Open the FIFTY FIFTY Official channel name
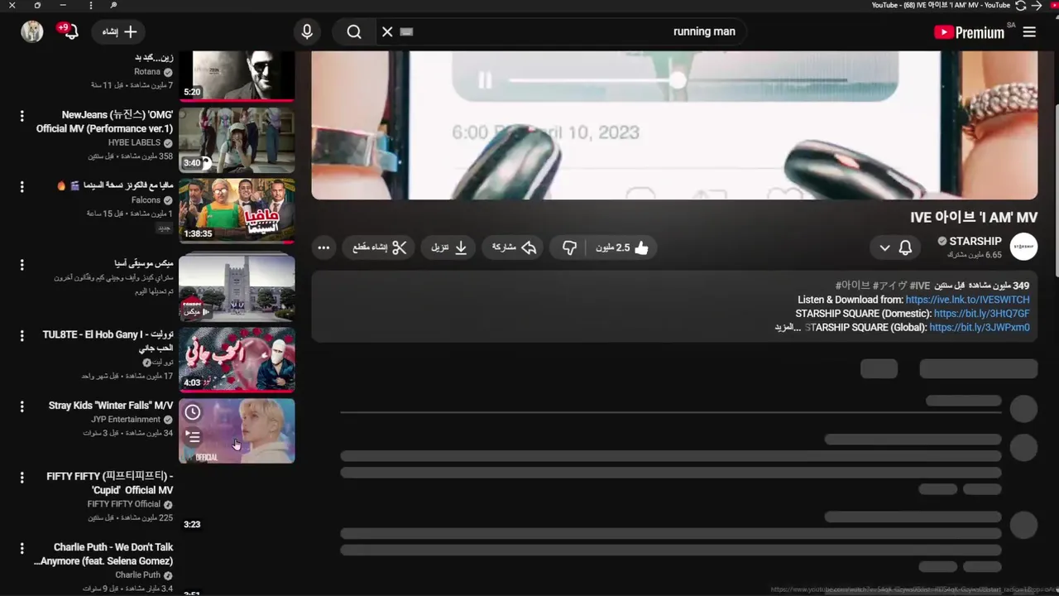This screenshot has height=596, width=1059. coord(124,504)
